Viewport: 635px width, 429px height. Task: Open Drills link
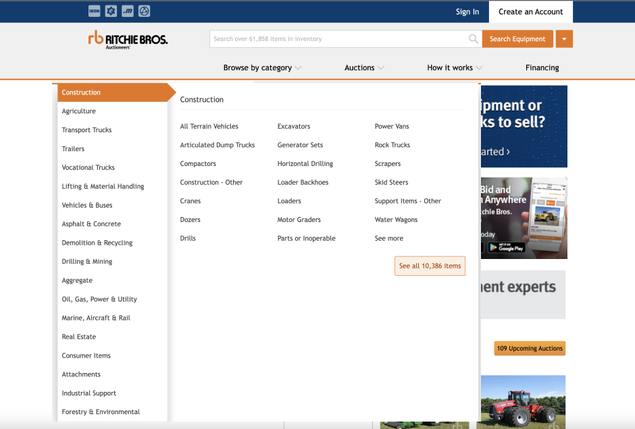[188, 238]
